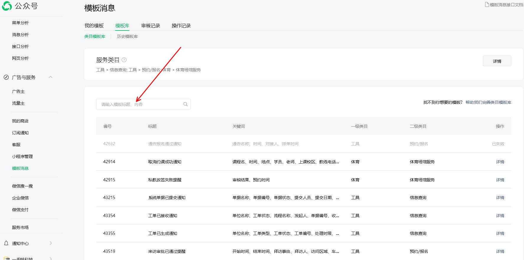524x260 pixels.
Task: Open 通知中心 in sidebar
Action: pyautogui.click(x=20, y=243)
